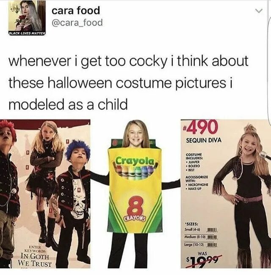
Task: Click the Small (4-6) size barcode
Action: tap(212, 230)
